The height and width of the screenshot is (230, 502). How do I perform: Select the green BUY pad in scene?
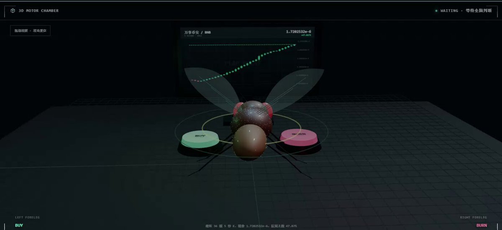click(x=200, y=139)
